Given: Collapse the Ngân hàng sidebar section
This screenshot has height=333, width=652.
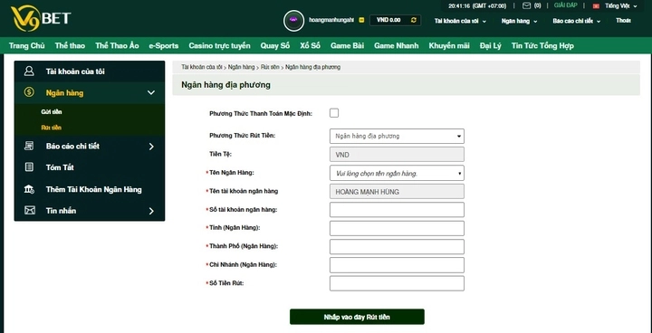Looking at the screenshot, I should pyautogui.click(x=151, y=92).
